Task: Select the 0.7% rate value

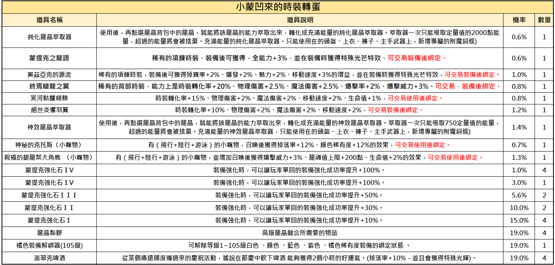Action: click(519, 145)
